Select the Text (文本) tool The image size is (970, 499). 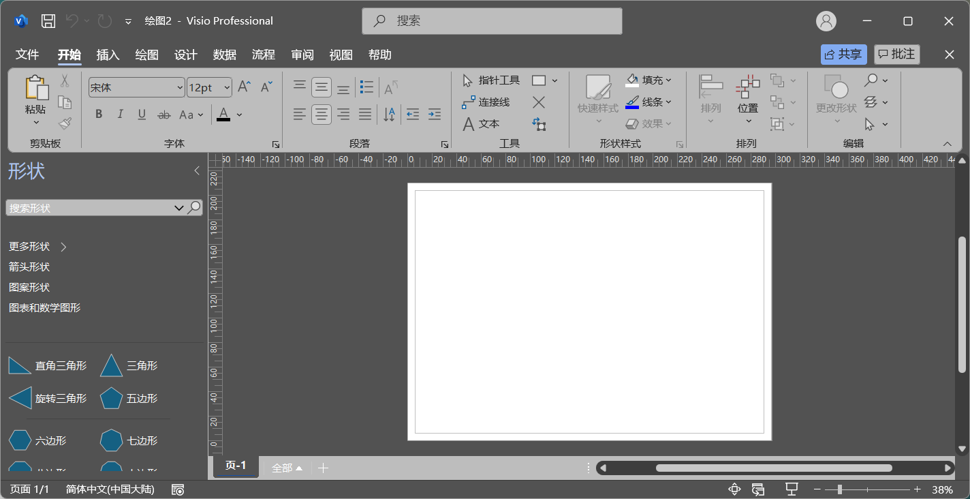[x=481, y=124]
